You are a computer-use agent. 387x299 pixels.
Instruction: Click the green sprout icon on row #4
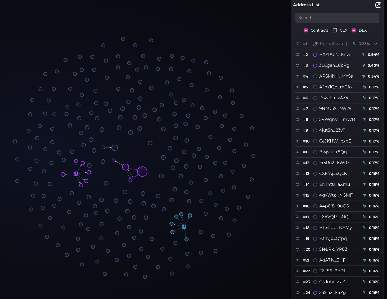pos(364,76)
